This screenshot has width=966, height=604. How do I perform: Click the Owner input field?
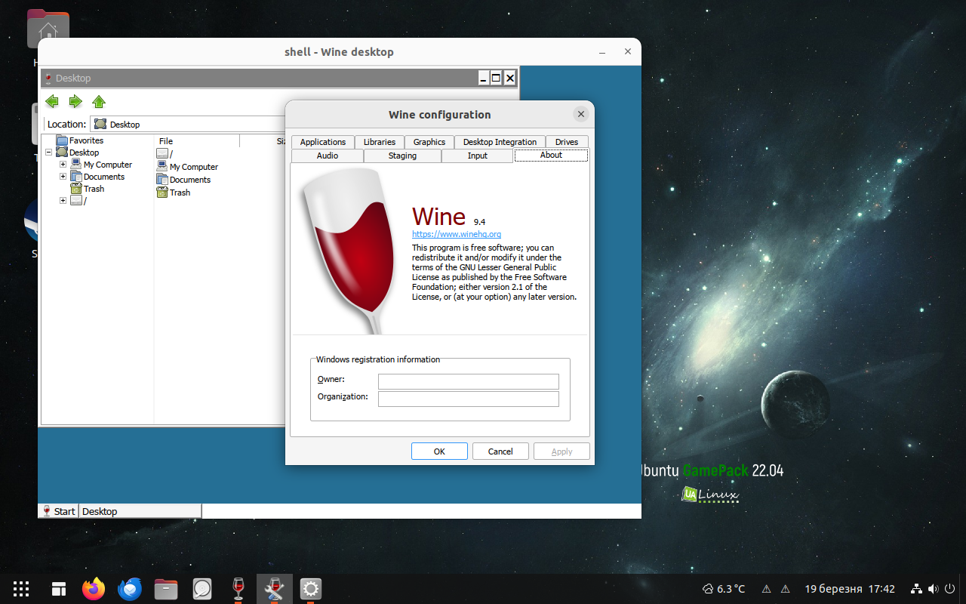469,381
